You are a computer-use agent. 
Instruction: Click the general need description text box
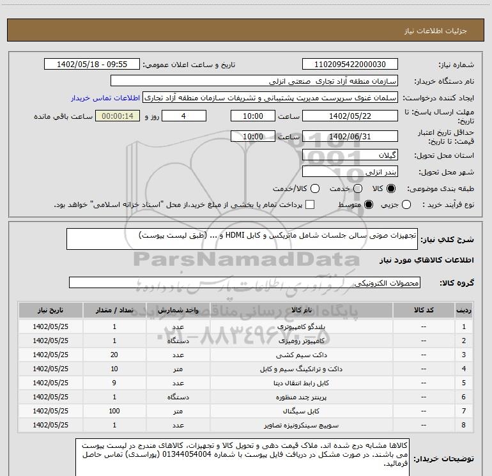(x=242, y=239)
